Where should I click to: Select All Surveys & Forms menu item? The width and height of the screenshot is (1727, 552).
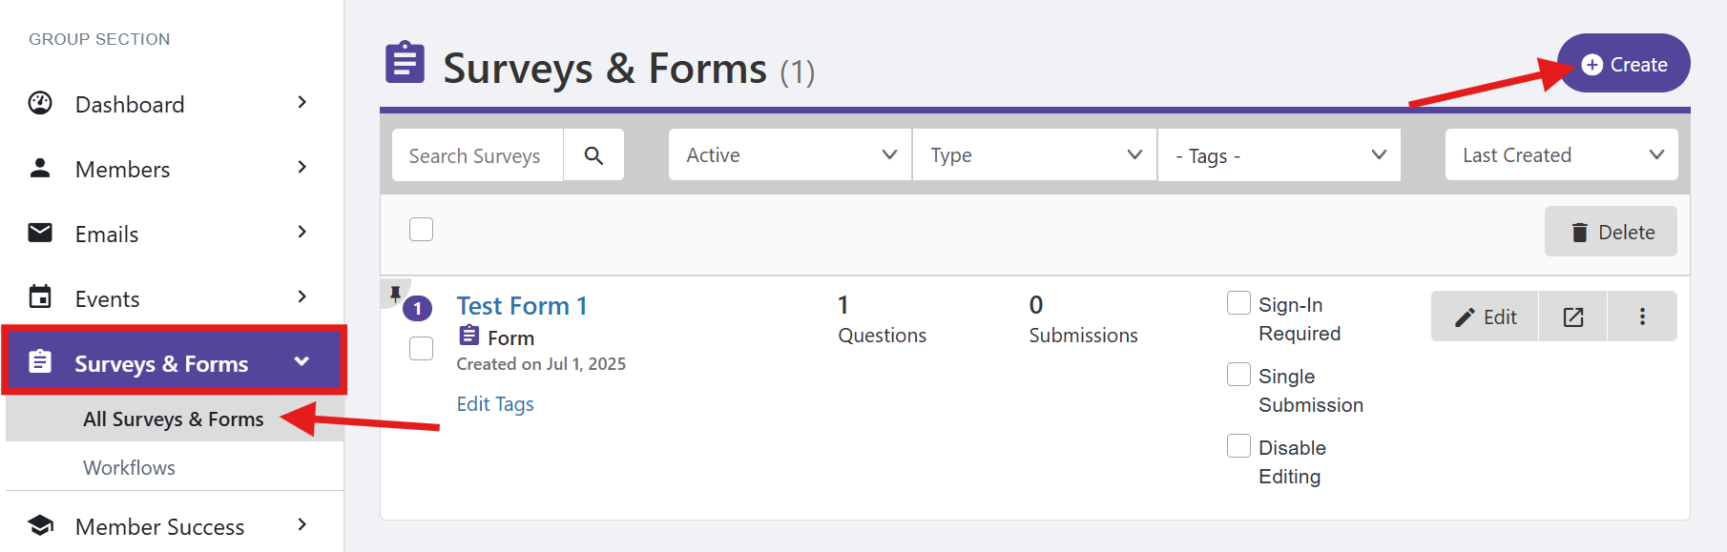coord(174,419)
